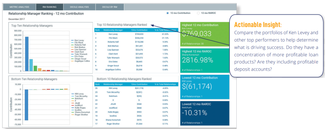This screenshot has height=129, width=325.
Task: Click the Lowest 12 mo Contribution card
Action: [204, 86]
